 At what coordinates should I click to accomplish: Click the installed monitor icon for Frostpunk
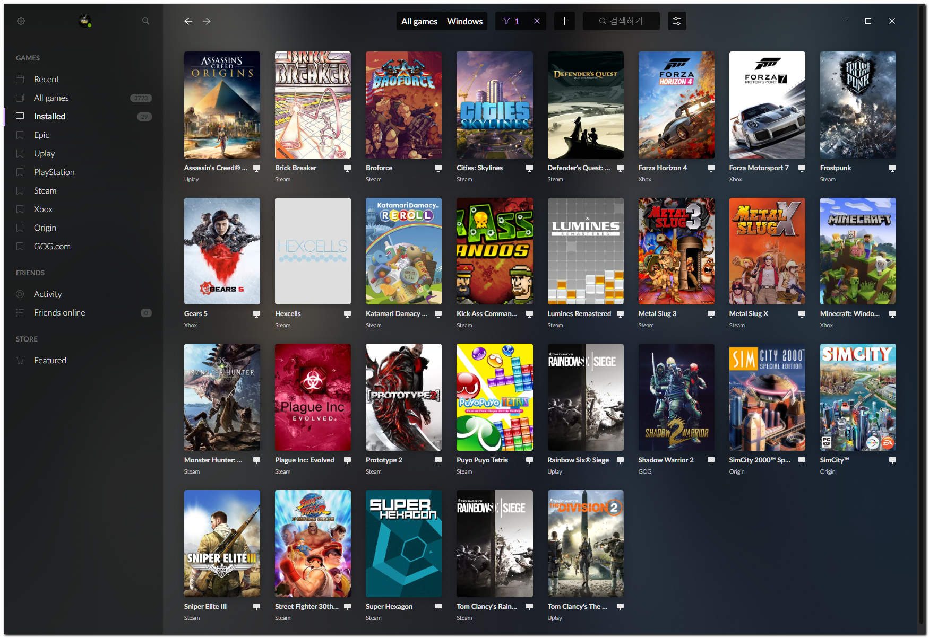892,168
